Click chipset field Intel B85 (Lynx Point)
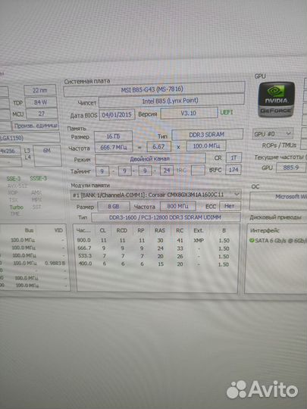 [171, 101]
